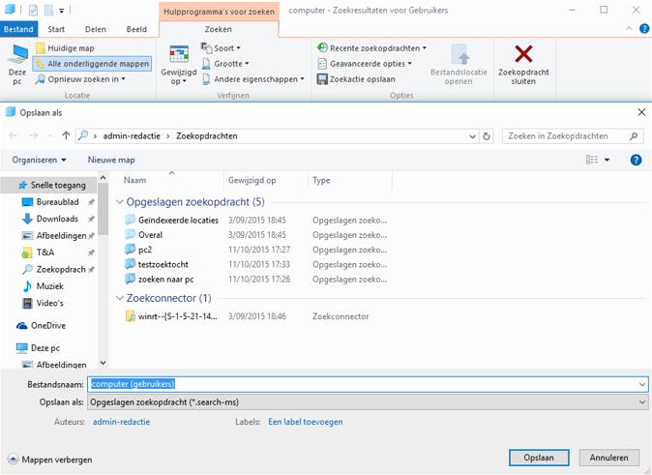Switch to the Delen tab
The image size is (652, 475).
pos(96,29)
